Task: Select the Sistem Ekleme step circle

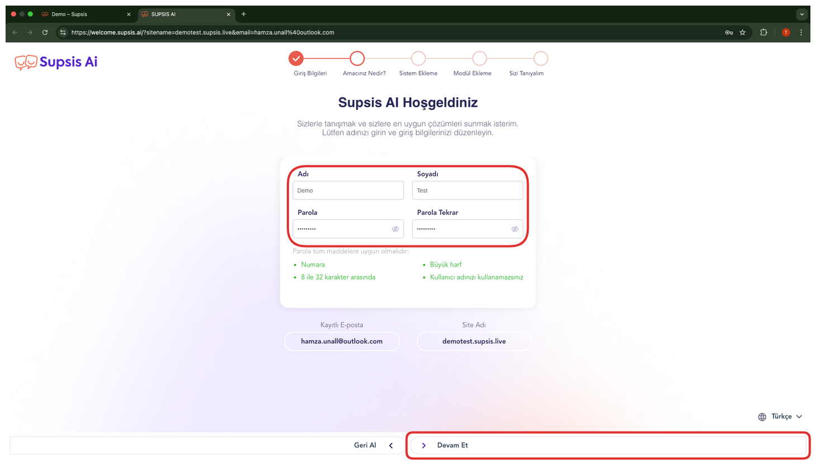Action: click(418, 58)
